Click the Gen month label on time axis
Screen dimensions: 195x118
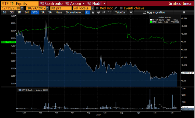coord(24,113)
